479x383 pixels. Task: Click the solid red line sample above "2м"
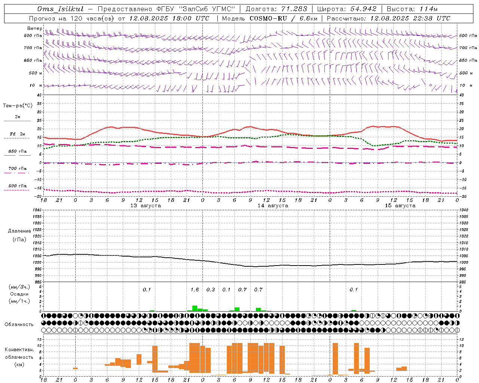(17, 121)
